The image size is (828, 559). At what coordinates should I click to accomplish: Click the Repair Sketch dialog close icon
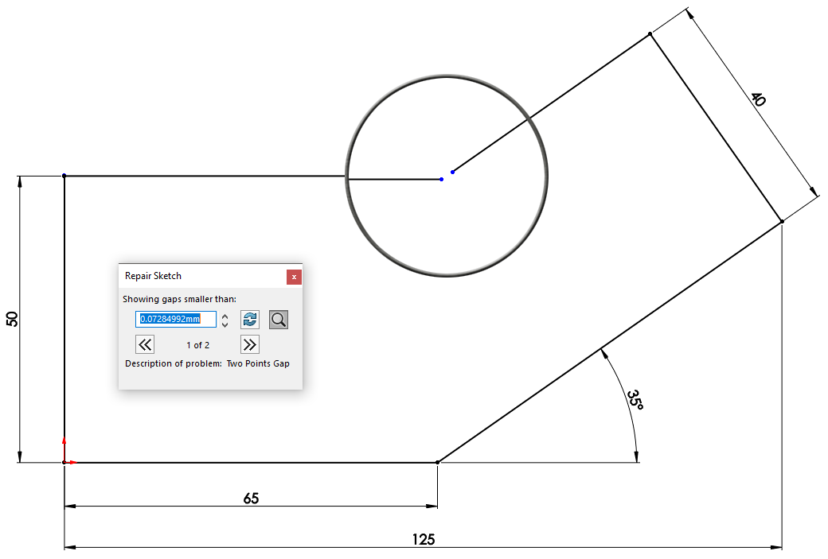[294, 277]
